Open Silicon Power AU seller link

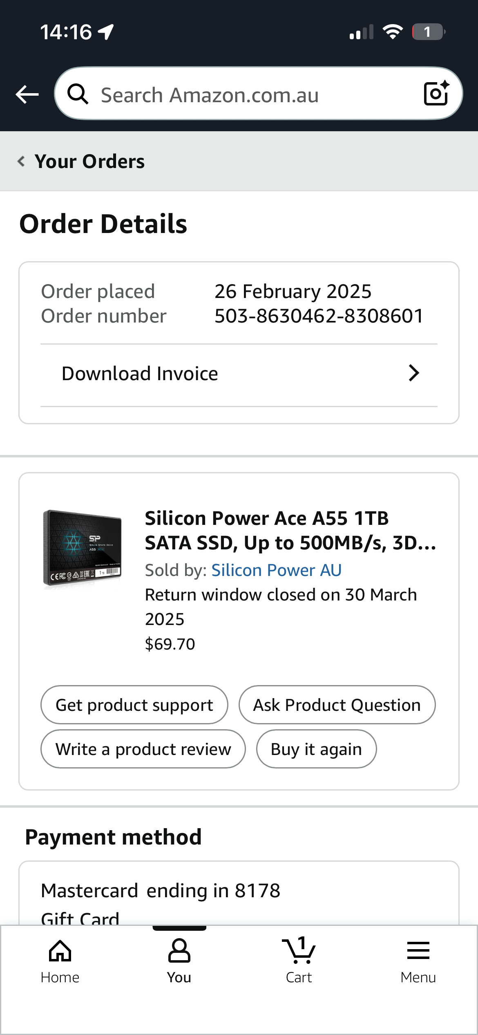tap(276, 570)
